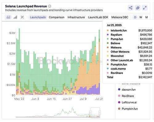
Task: Switch to LaunchLab SDK tab
Action: (x=98, y=17)
